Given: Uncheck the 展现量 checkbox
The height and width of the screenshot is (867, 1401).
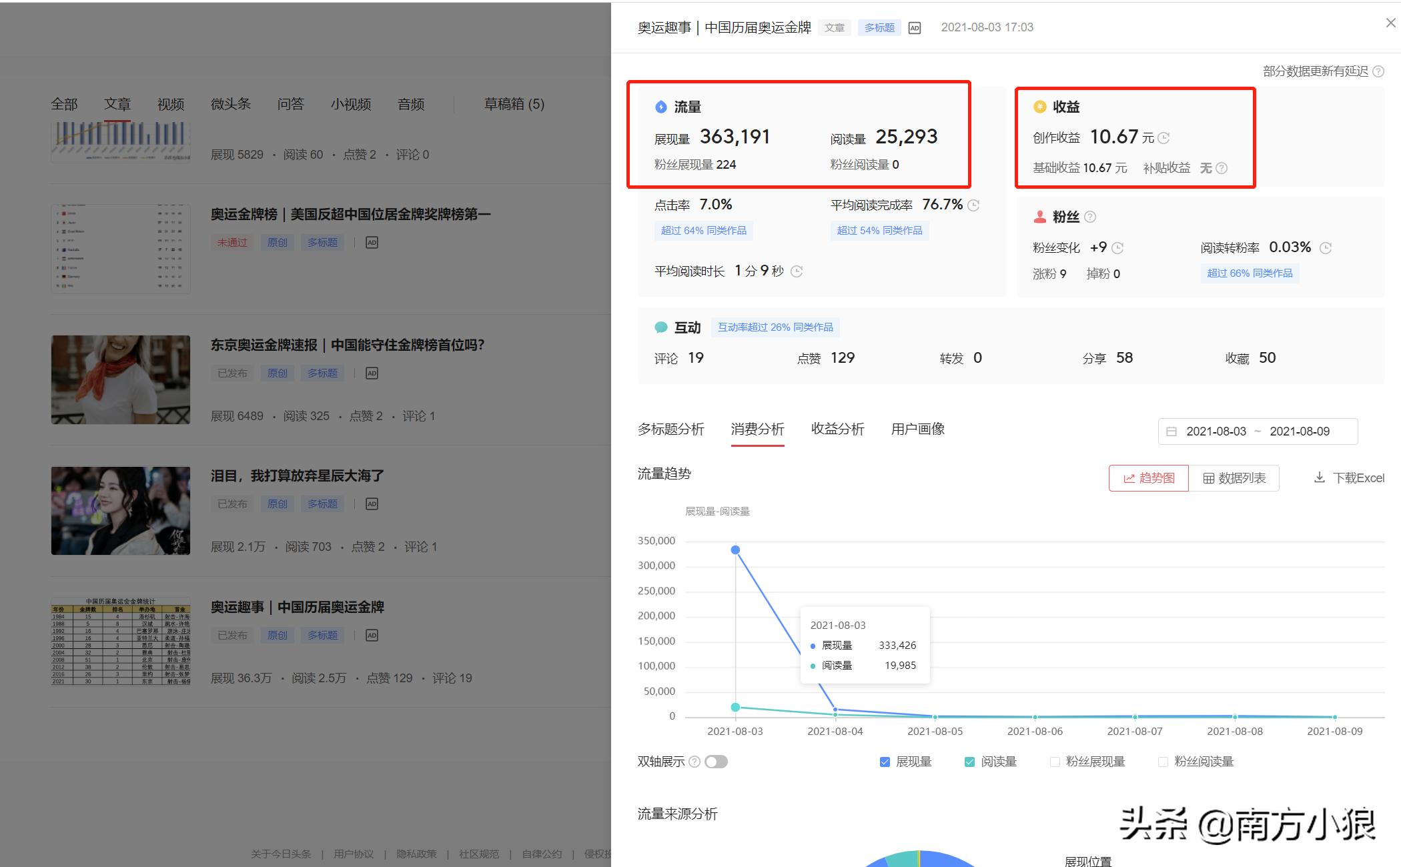Looking at the screenshot, I should point(885,761).
